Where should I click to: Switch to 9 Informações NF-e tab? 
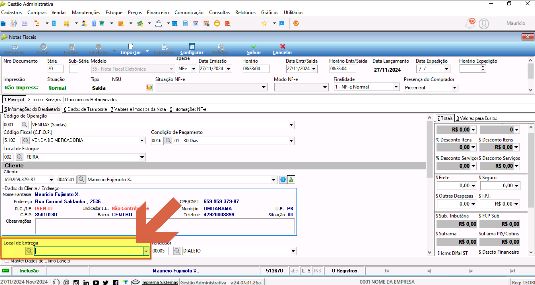tap(188, 109)
